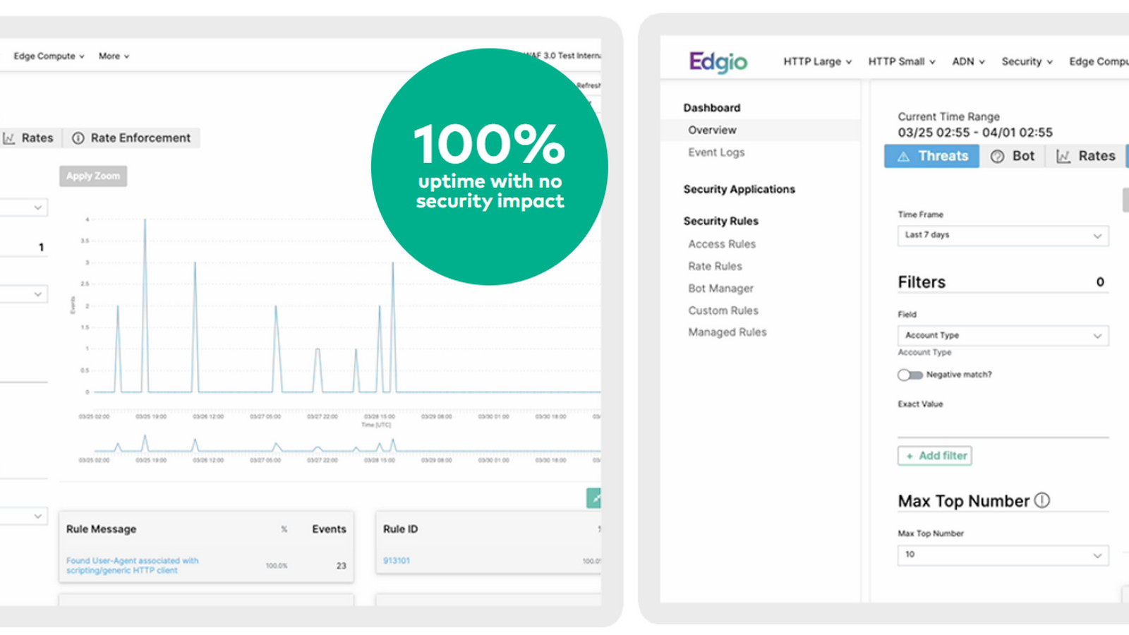This screenshot has height=635, width=1129.
Task: Open the Max Top Number info icon
Action: (1042, 500)
